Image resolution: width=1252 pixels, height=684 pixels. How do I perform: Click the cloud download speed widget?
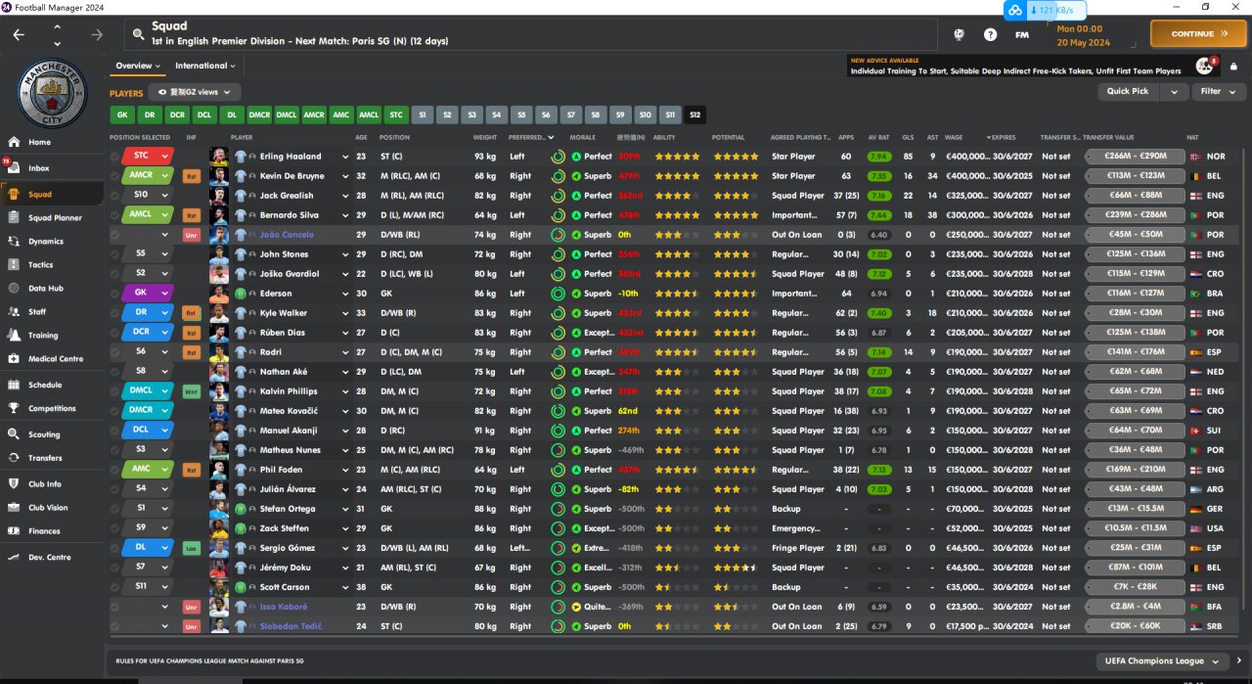click(1046, 10)
